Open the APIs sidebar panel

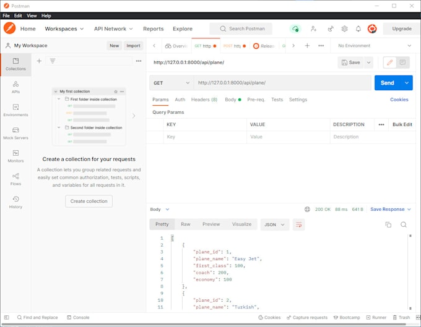coord(15,87)
